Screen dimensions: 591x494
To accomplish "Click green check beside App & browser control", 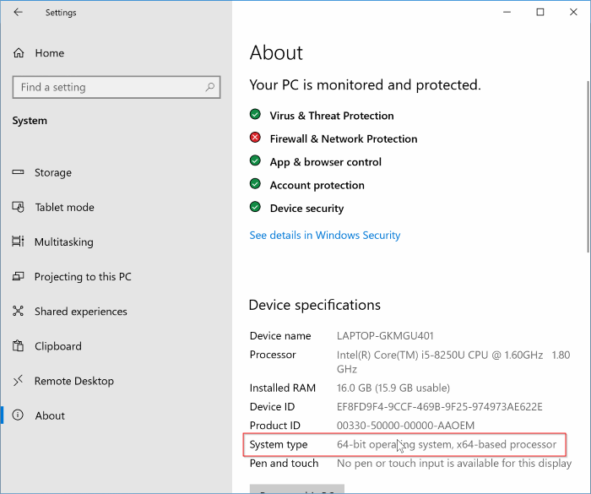I will pos(255,160).
